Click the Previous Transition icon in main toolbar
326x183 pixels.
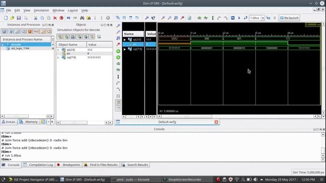click(x=219, y=18)
